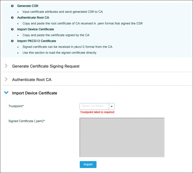Screen dimensions: 193x173
Task: Click the Generate CSR bullet arrow icon
Action: tap(12, 6)
